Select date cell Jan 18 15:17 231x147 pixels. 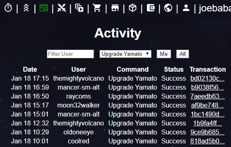pos(30,105)
